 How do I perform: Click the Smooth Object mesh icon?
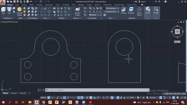point(20,9)
